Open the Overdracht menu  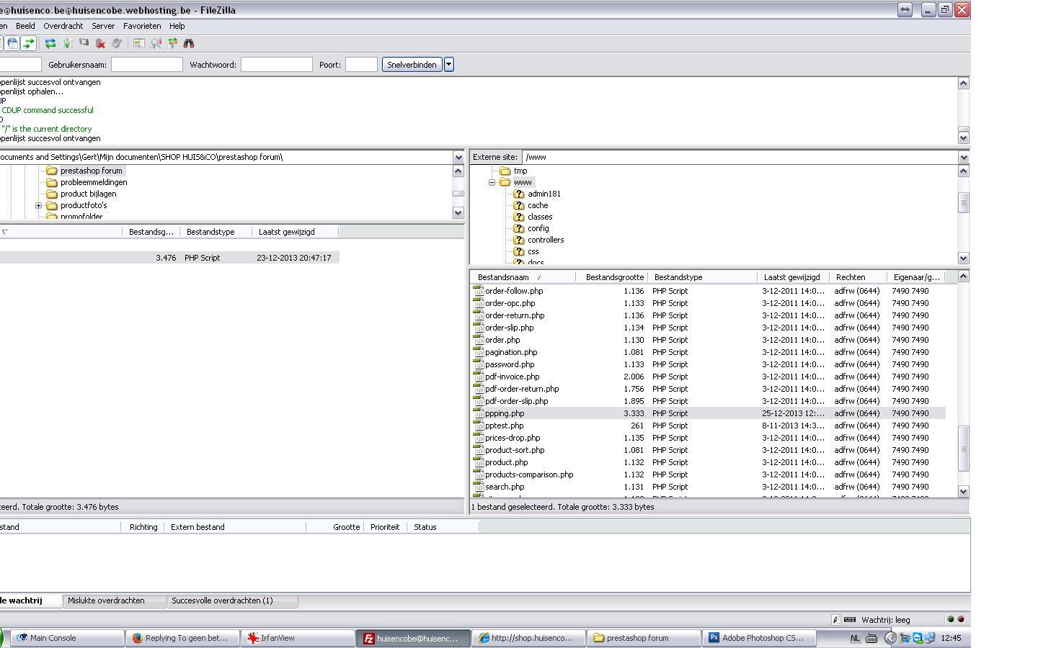pyautogui.click(x=63, y=26)
